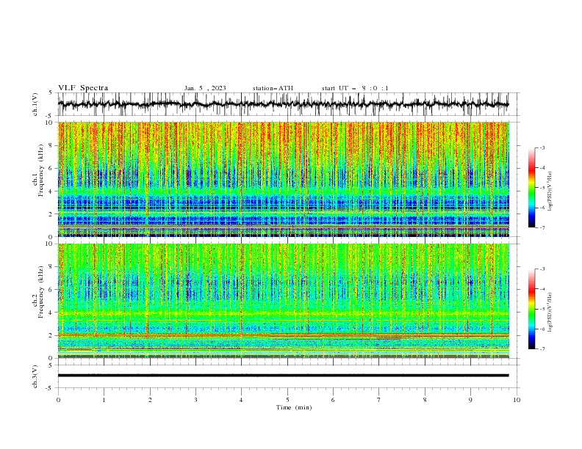The height and width of the screenshot is (449, 582).
Task: Click the "8" kHz tick on the ch.2 frequency axis
Action: [52, 267]
